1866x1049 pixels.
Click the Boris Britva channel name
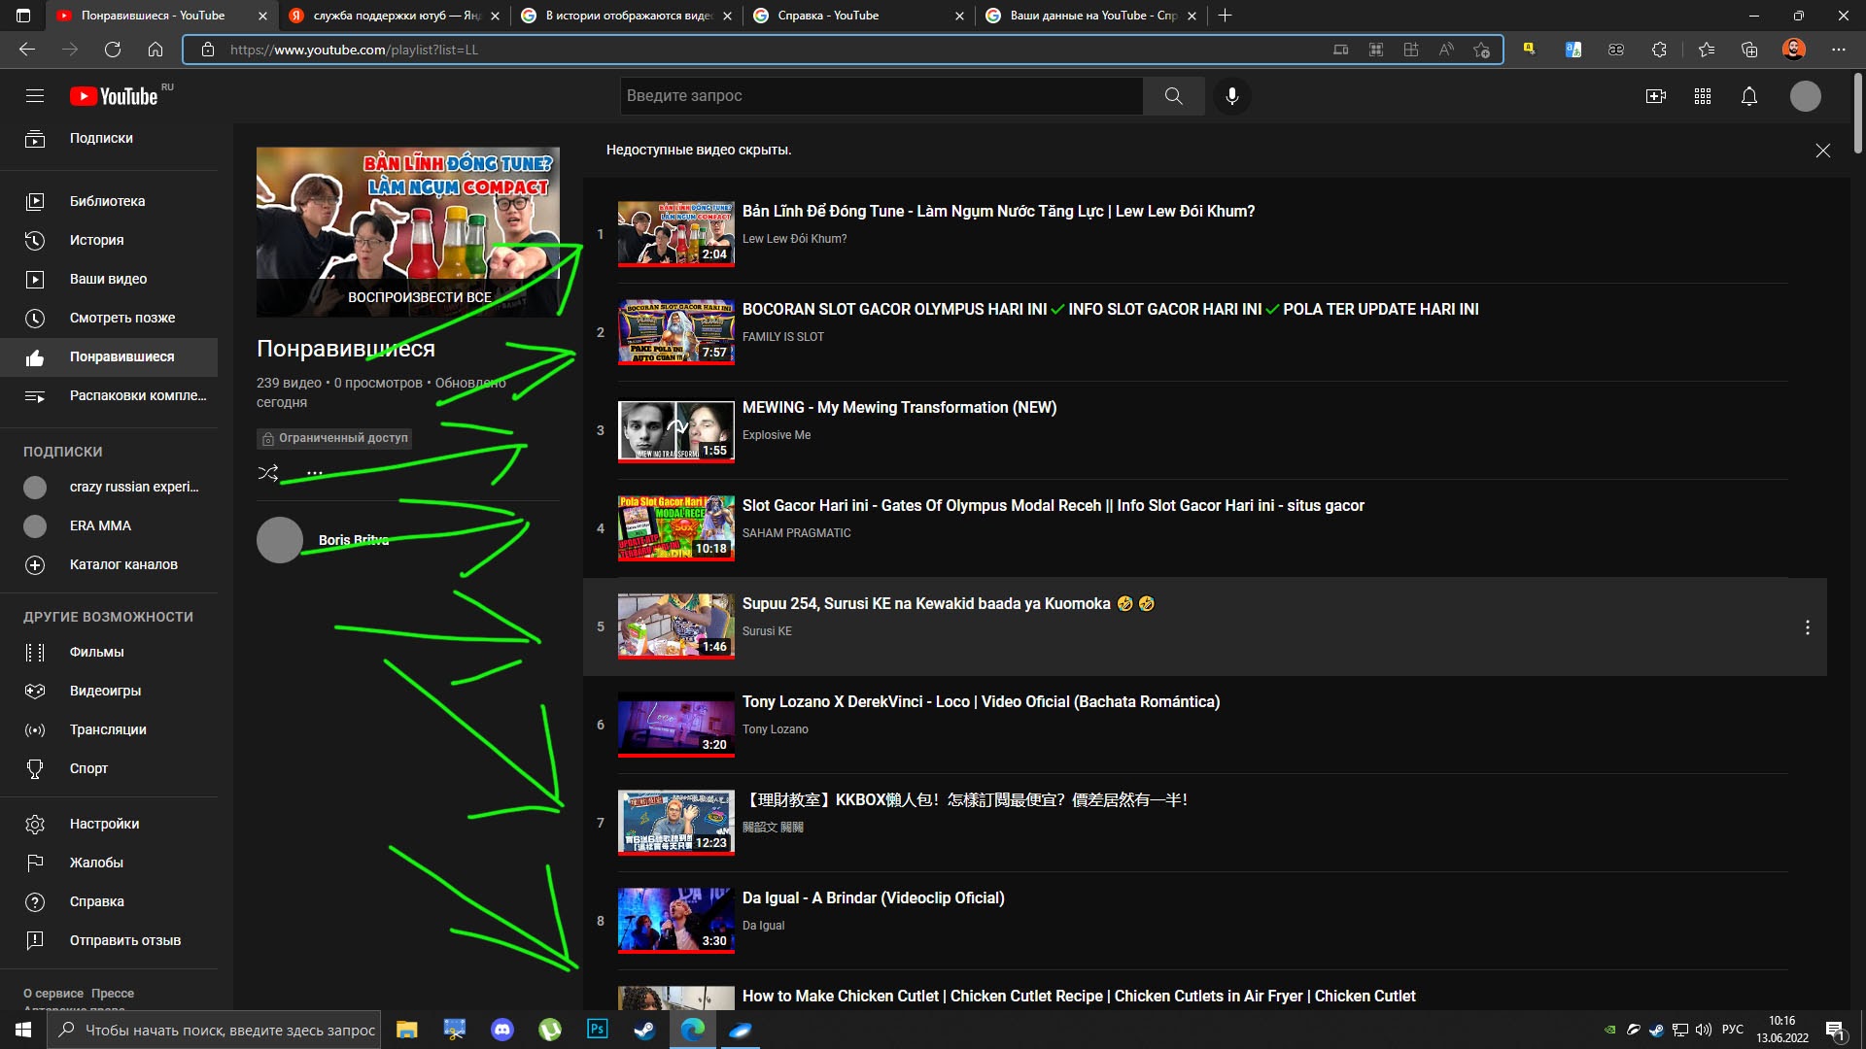click(x=354, y=540)
